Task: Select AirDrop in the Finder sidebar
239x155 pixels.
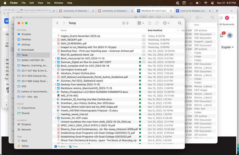Action: (x=25, y=45)
